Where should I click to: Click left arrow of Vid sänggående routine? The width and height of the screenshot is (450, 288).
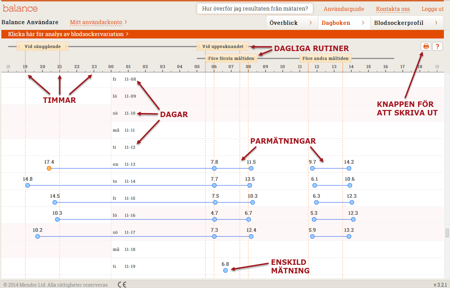point(19,46)
